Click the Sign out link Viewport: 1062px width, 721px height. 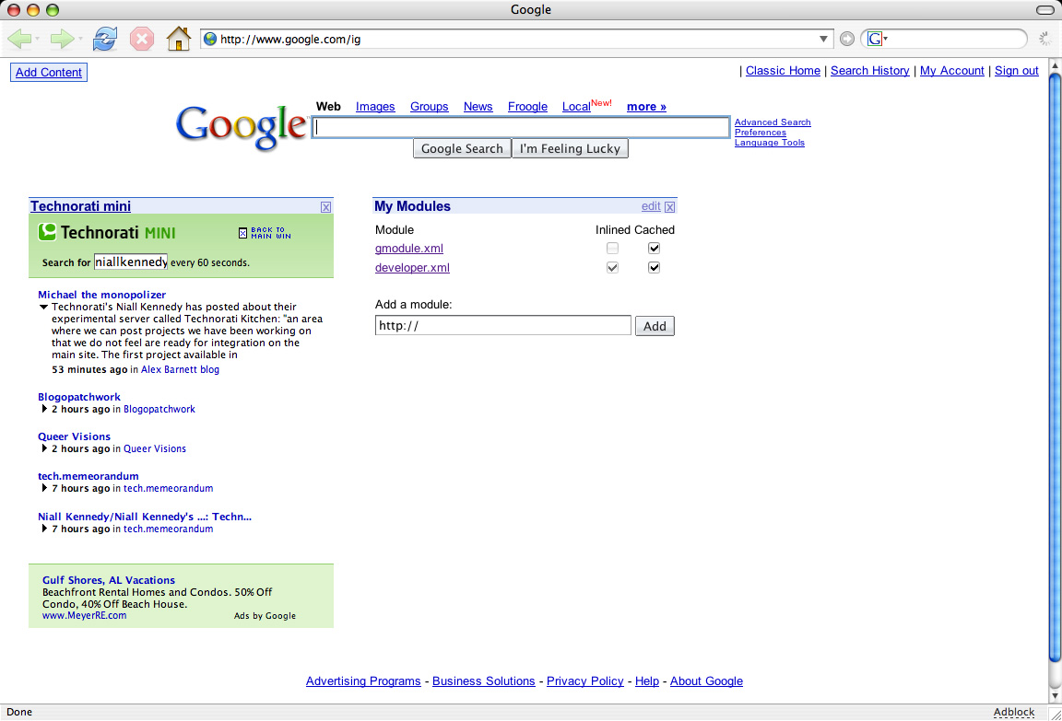pos(1016,71)
